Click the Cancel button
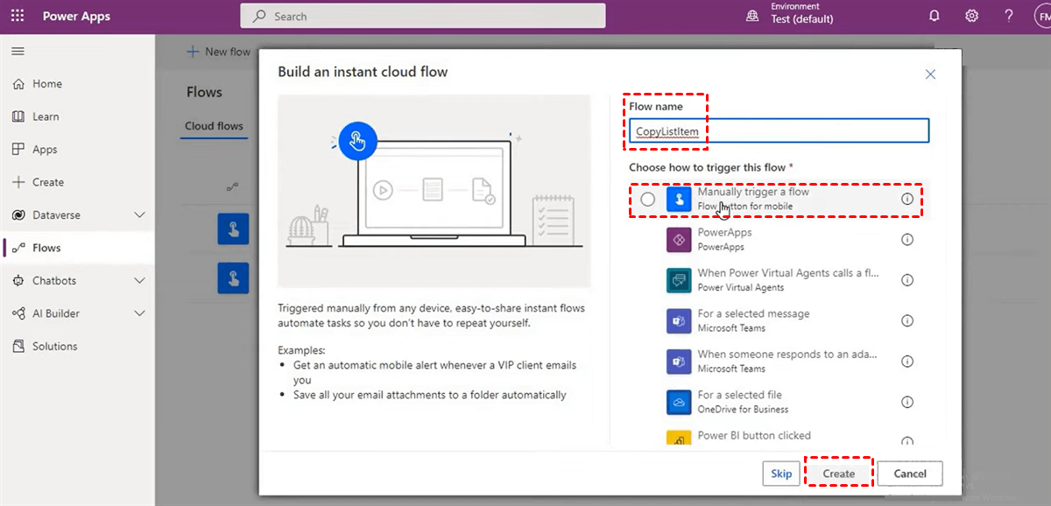This screenshot has width=1051, height=506. [x=910, y=474]
